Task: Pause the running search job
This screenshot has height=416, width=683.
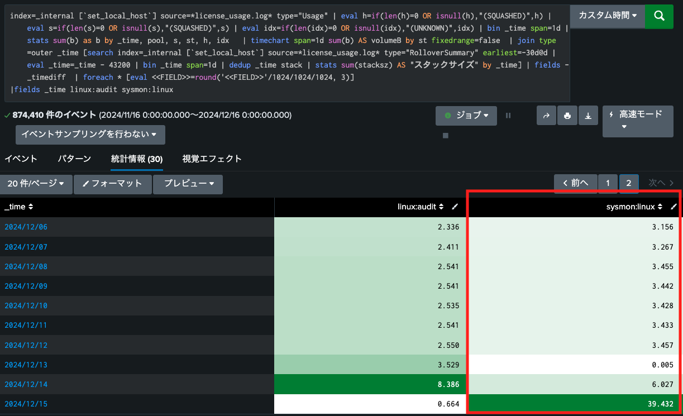Action: point(508,116)
